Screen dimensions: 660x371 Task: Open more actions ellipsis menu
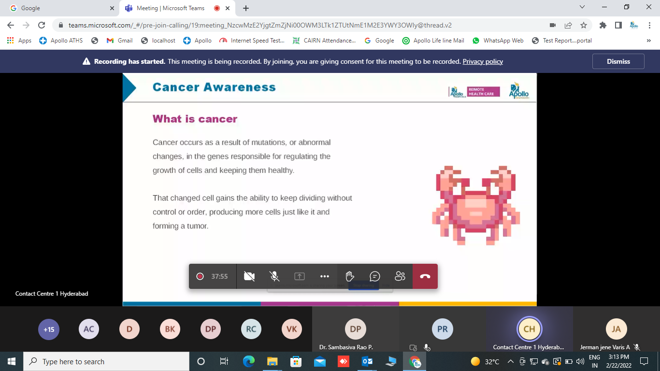click(x=325, y=276)
